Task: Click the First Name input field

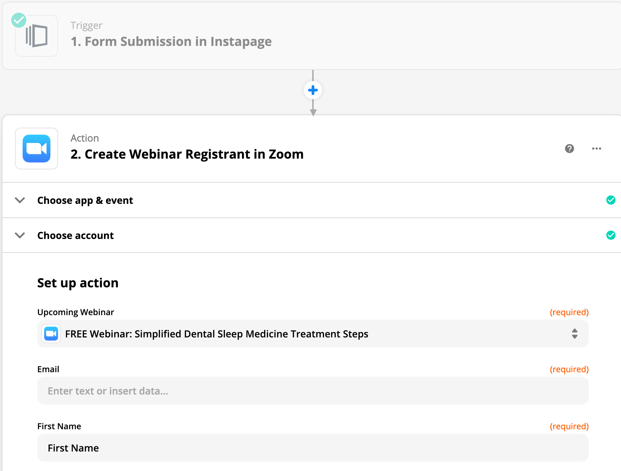Action: point(313,448)
